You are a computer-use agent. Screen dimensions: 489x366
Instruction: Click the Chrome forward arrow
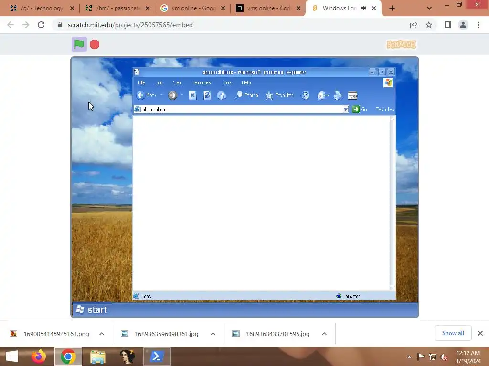pos(26,25)
